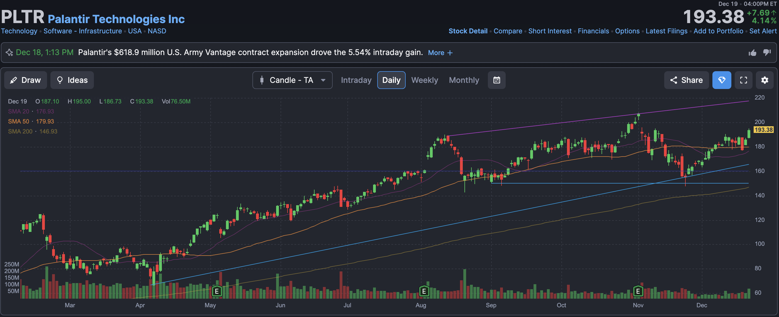Screen dimensions: 779x317
Task: Click the August earnings E marker
Action: coord(424,291)
